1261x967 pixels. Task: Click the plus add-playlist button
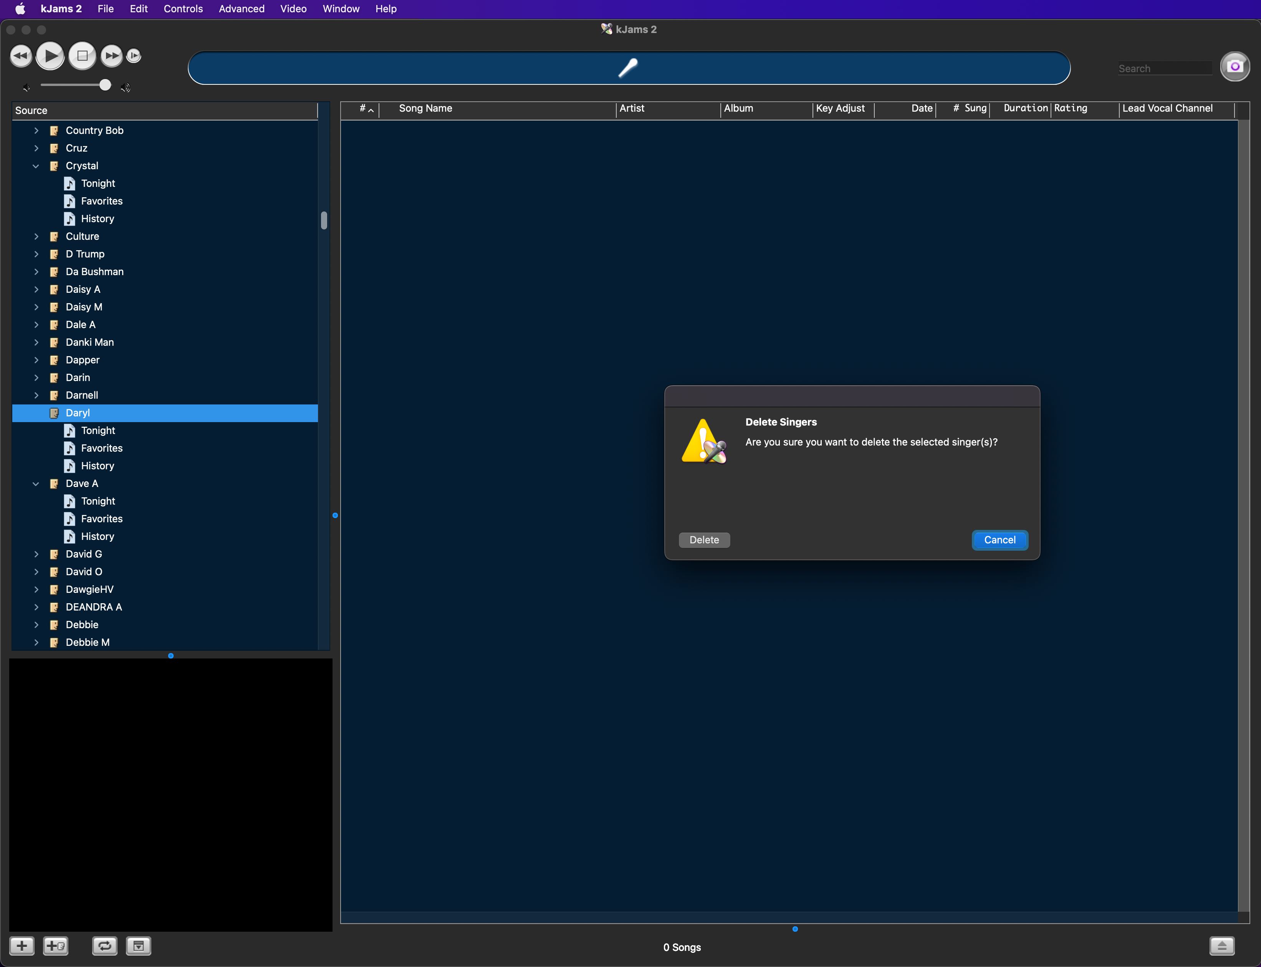pyautogui.click(x=22, y=946)
